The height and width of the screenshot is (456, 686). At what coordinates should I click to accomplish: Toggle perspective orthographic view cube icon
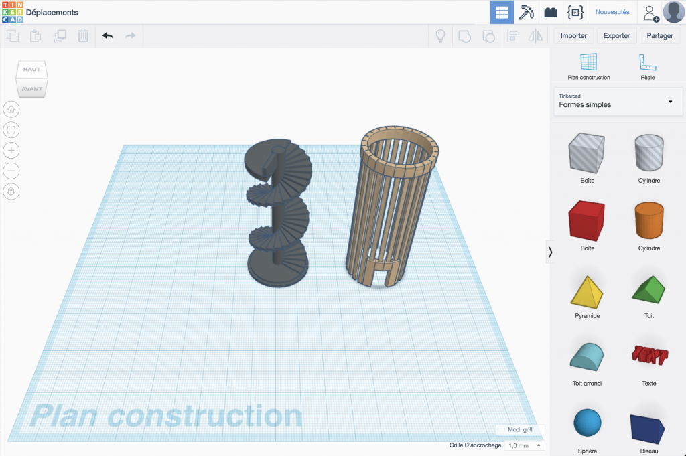click(x=11, y=192)
